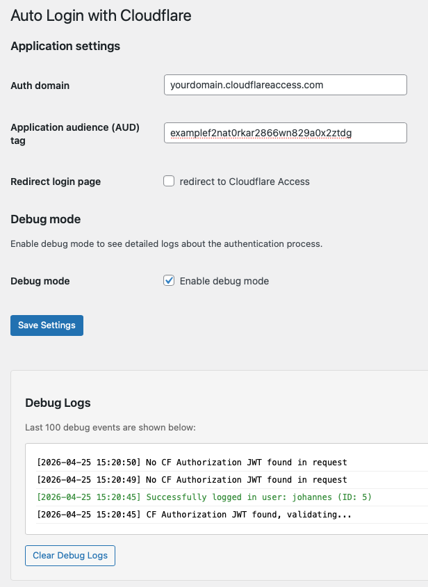Click the 'Last 100 debug events are shown below' text
Screen dimensions: 428x587
coord(110,428)
